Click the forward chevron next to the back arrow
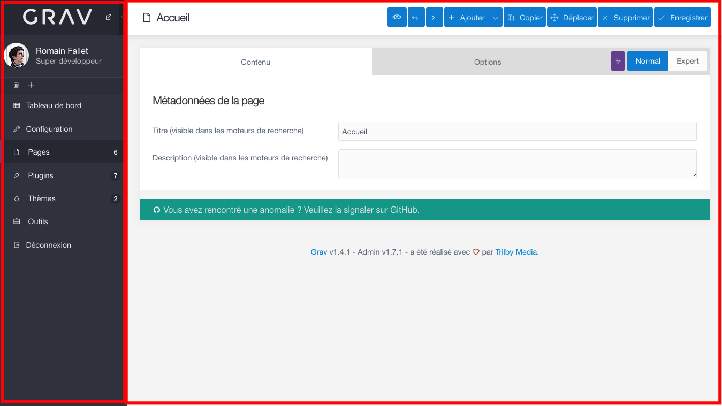 coord(434,17)
